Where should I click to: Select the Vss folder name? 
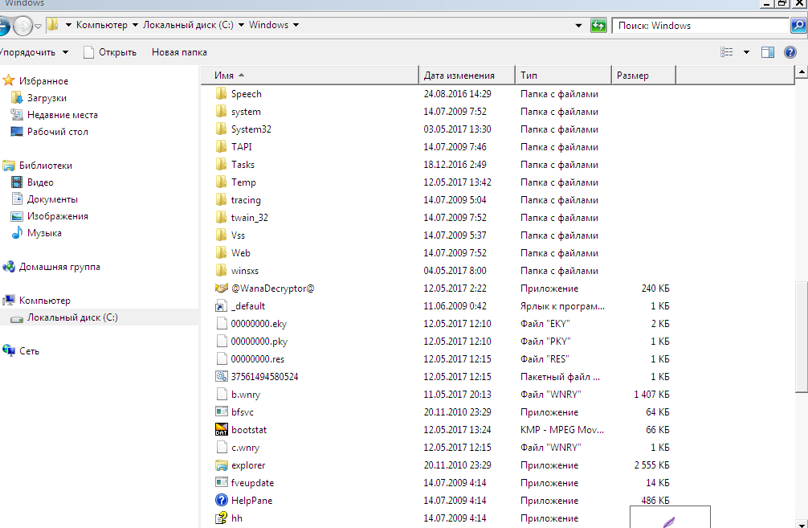[238, 235]
